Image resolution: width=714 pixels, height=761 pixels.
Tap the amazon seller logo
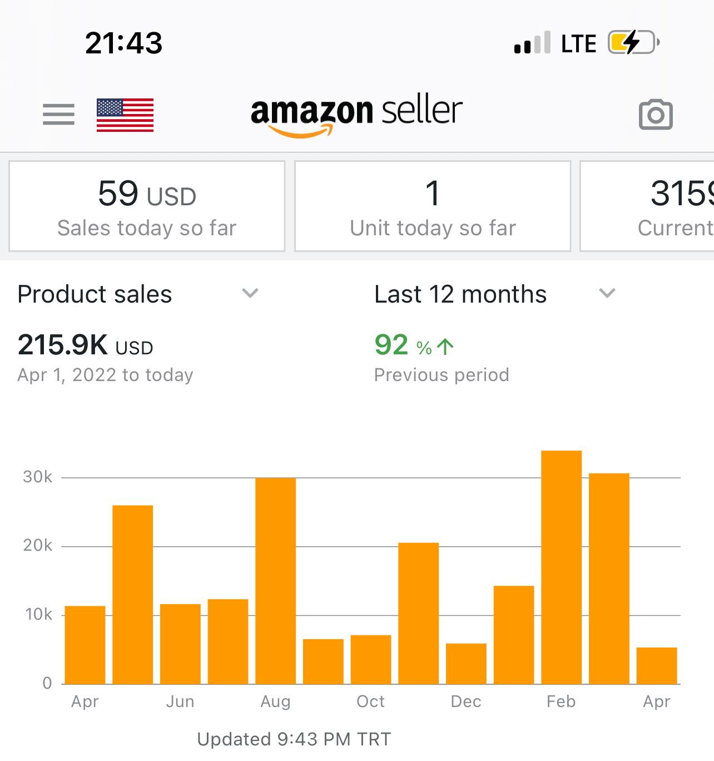(x=356, y=115)
